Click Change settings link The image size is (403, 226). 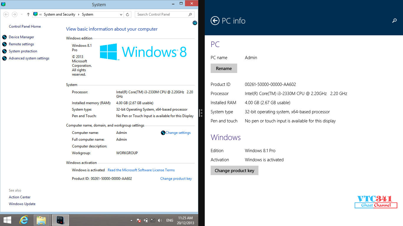point(178,133)
